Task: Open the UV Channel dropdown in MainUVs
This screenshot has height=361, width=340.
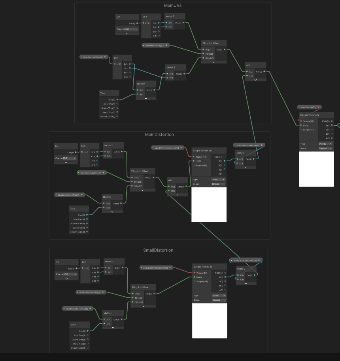Action: click(x=127, y=29)
